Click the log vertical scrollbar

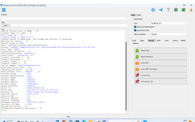coord(126,76)
